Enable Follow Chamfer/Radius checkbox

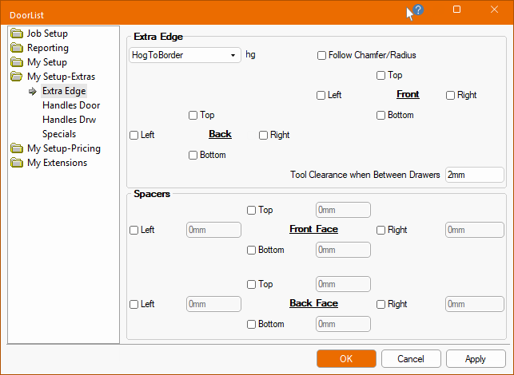point(321,56)
